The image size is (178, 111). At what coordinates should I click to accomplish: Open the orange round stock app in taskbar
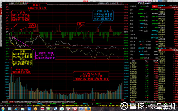[x=36, y=109]
